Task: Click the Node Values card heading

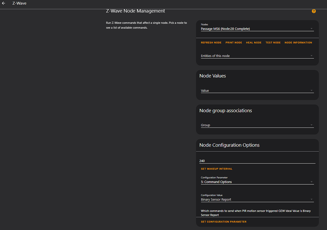Action: [212, 76]
